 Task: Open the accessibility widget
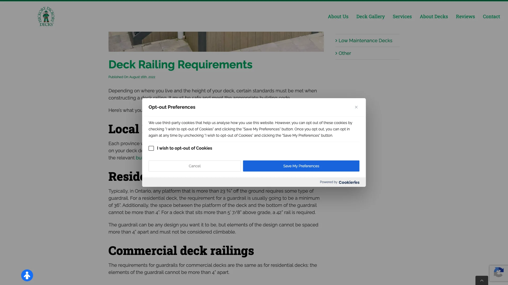(27, 275)
